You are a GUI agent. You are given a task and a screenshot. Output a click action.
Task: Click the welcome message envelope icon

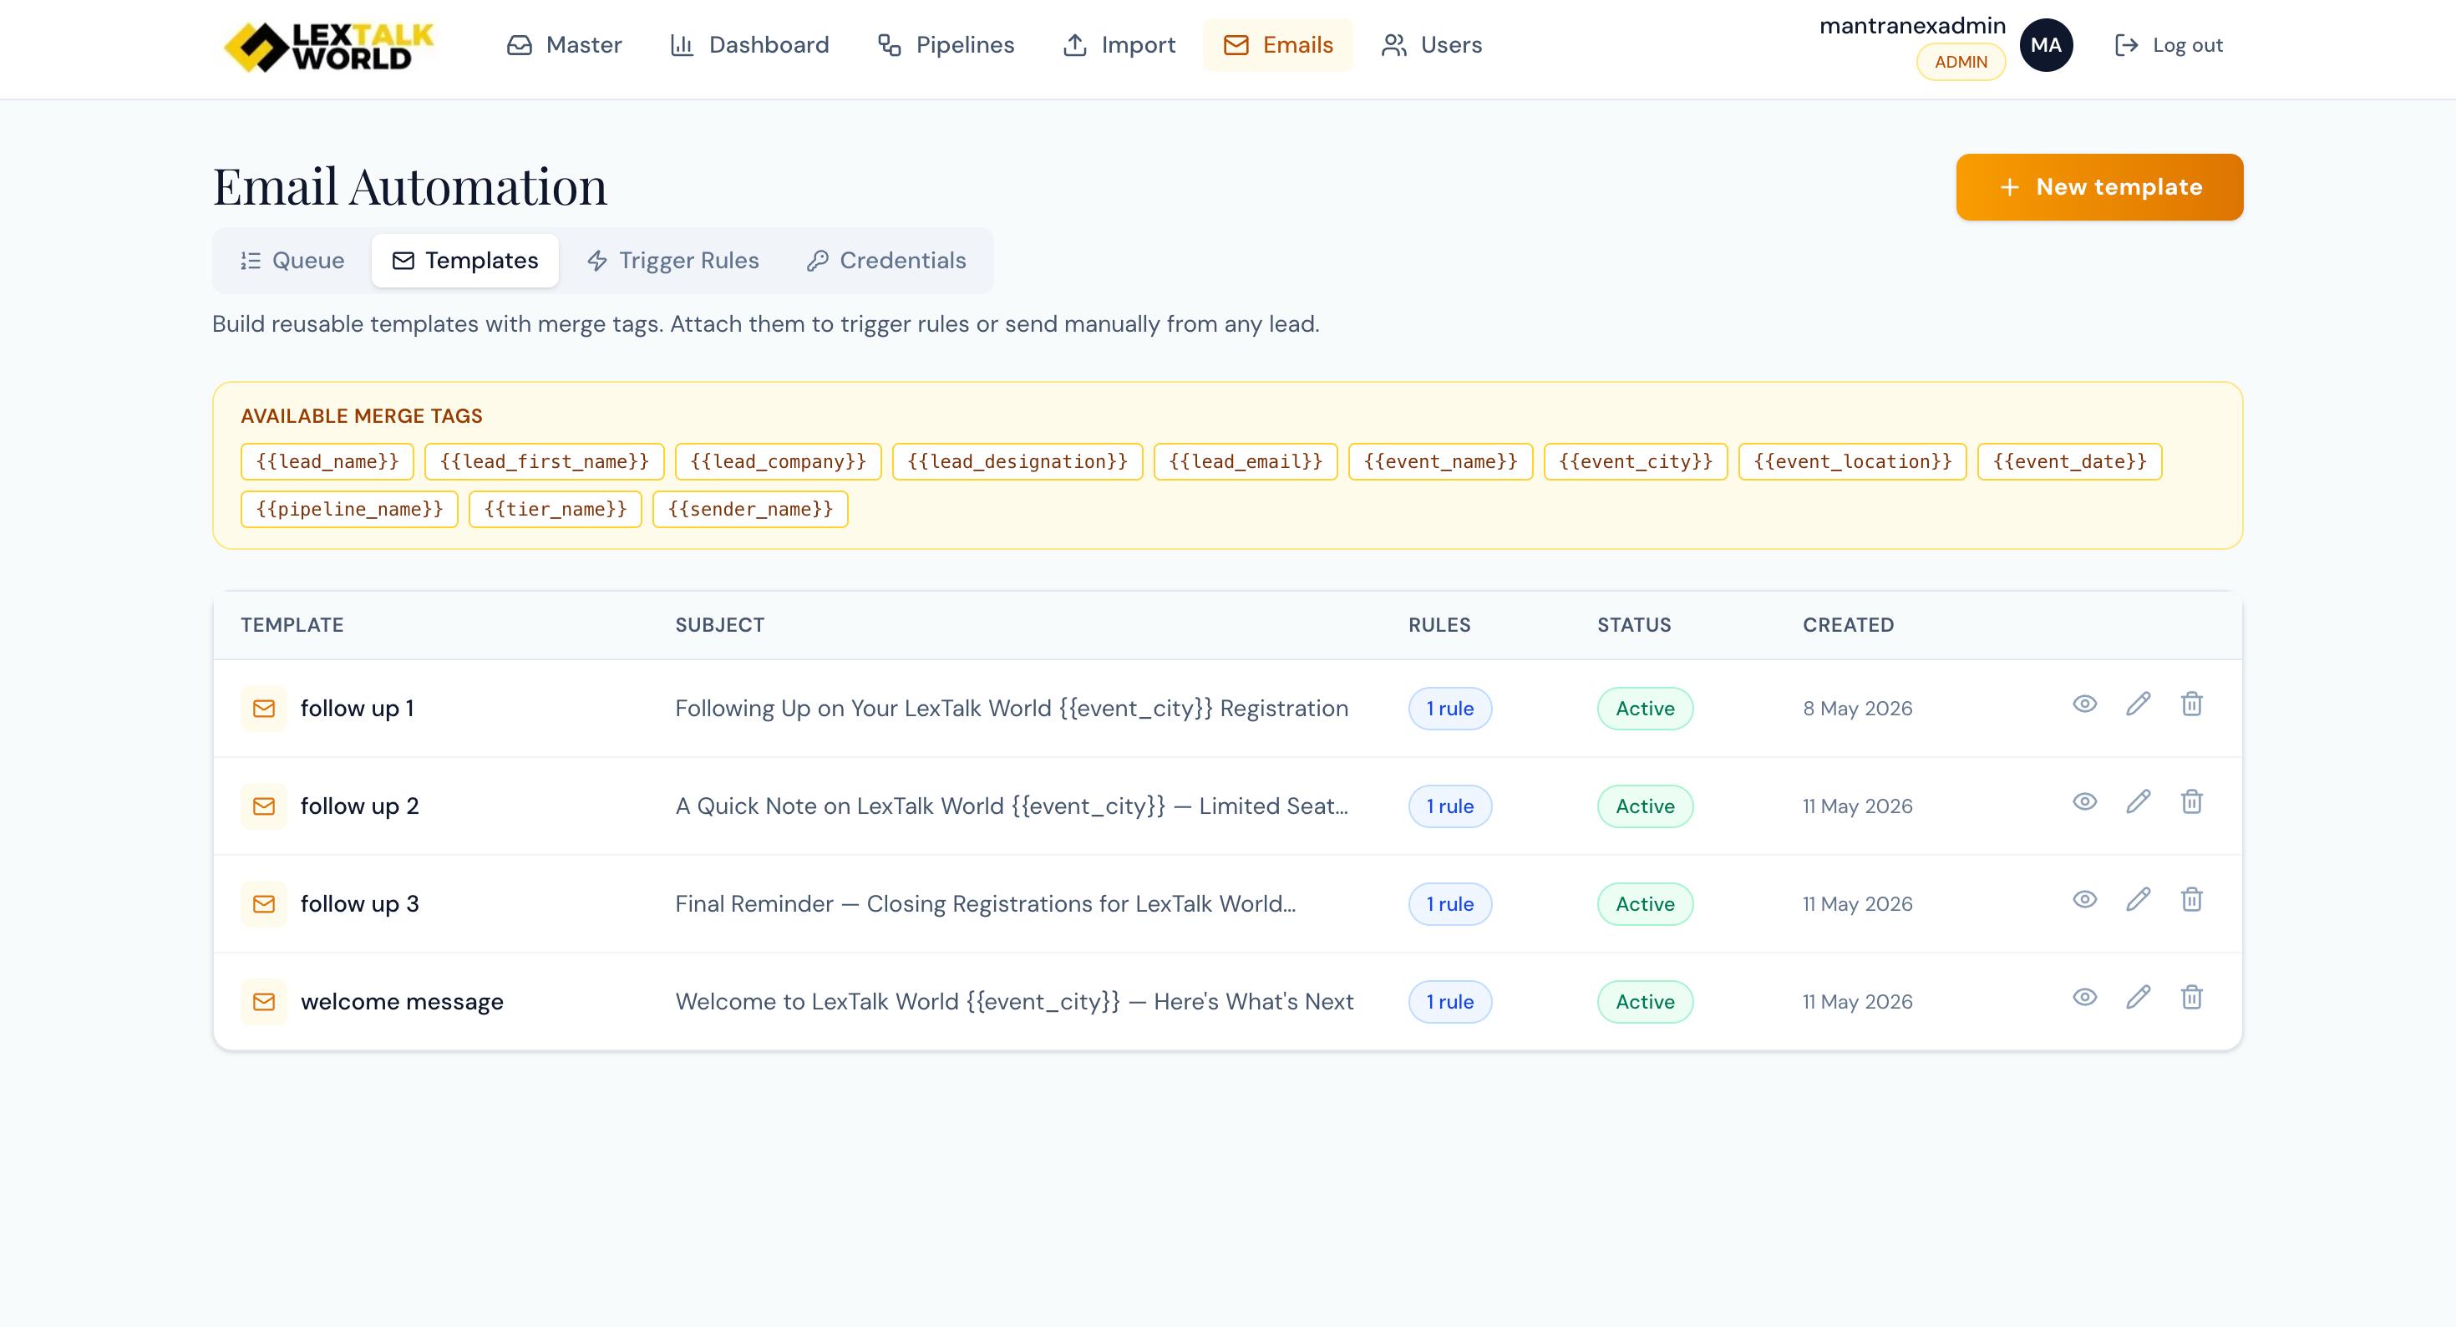pyautogui.click(x=264, y=1002)
